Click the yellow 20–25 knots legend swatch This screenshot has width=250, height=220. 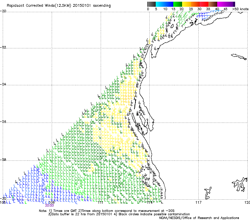[x=186, y=4]
